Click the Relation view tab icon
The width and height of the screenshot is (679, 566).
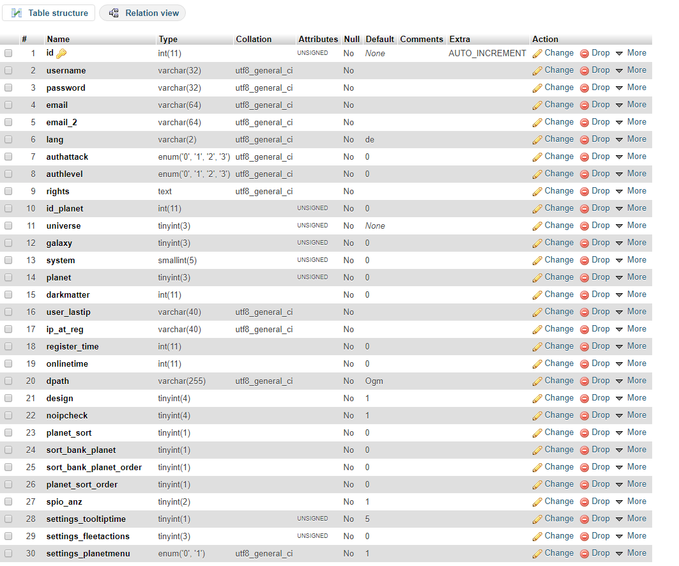click(114, 13)
